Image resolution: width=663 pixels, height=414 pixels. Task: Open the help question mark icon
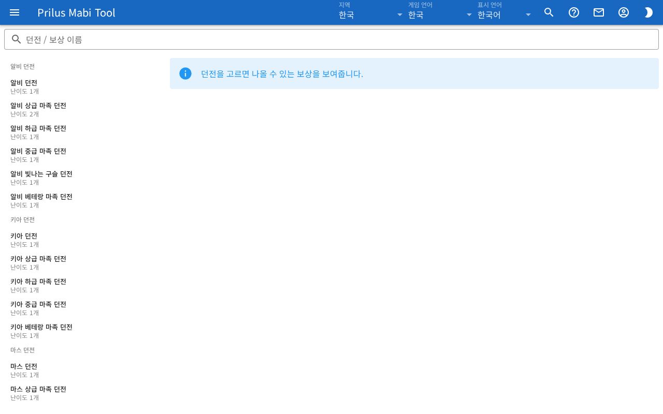574,12
